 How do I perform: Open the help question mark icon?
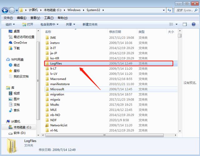(193, 24)
